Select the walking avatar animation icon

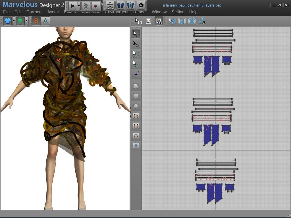86,5
